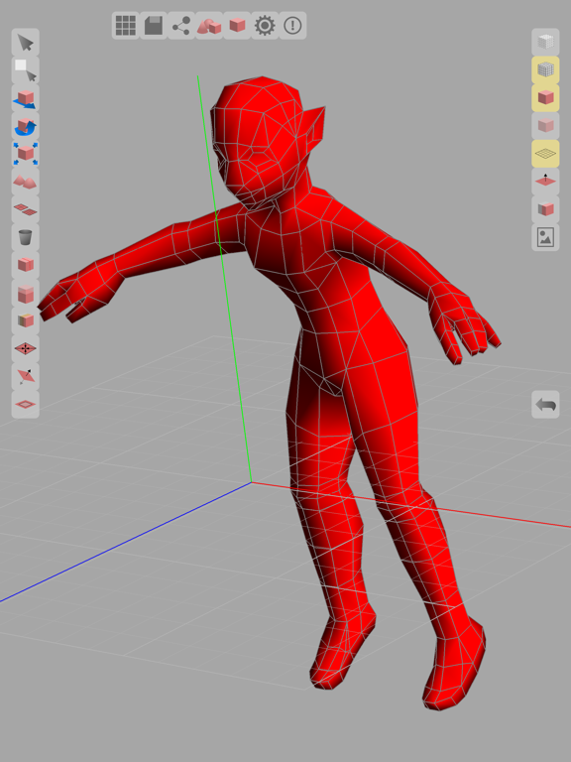The image size is (571, 762).
Task: Activate the rotate cube tool
Action: [x=25, y=126]
